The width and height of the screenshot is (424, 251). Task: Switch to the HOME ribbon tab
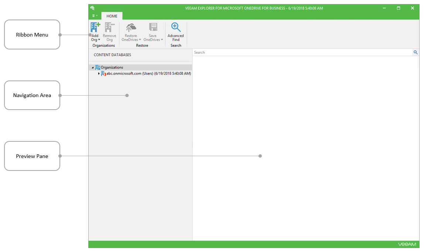point(112,16)
